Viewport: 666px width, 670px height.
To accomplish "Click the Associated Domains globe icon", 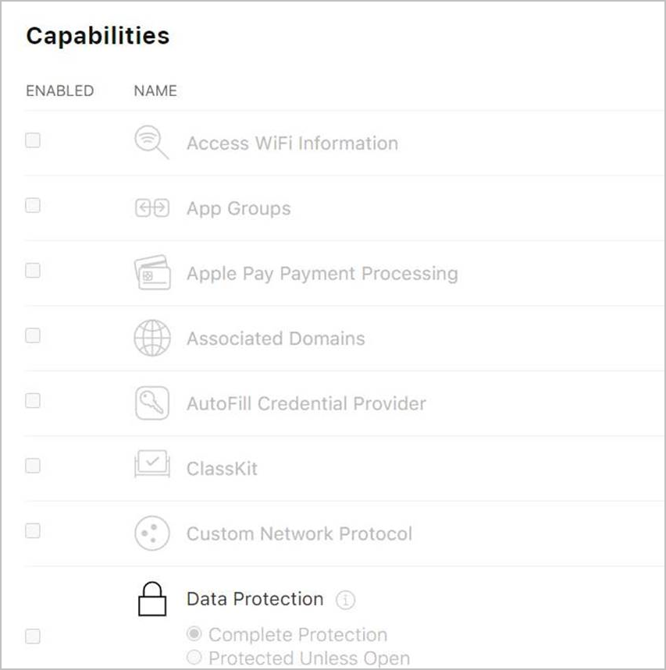I will [x=152, y=338].
